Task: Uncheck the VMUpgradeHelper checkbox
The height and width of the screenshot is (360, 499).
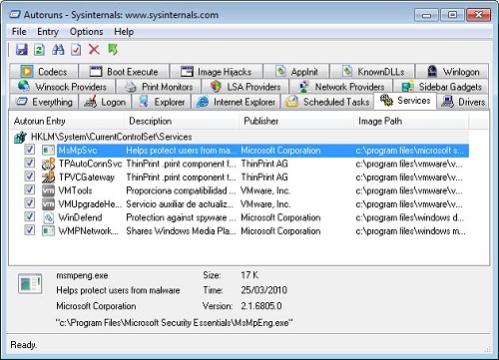Action: coord(30,203)
